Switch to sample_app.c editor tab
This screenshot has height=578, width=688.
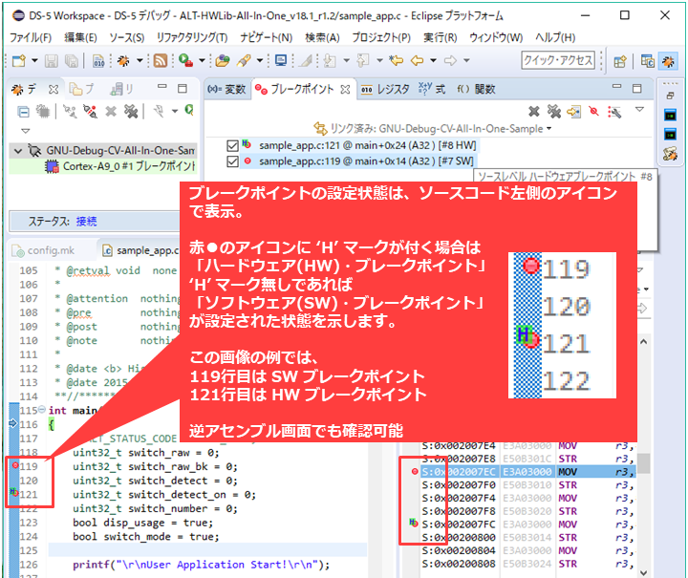tap(140, 250)
